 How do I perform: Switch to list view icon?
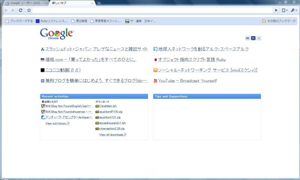coord(253,38)
